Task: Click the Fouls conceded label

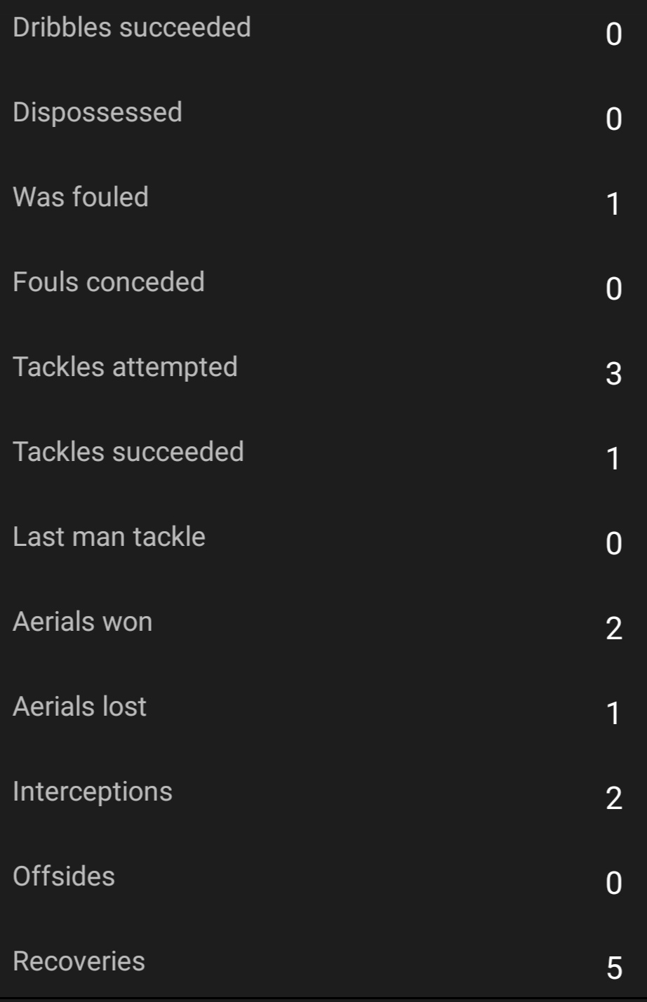Action: click(x=109, y=282)
